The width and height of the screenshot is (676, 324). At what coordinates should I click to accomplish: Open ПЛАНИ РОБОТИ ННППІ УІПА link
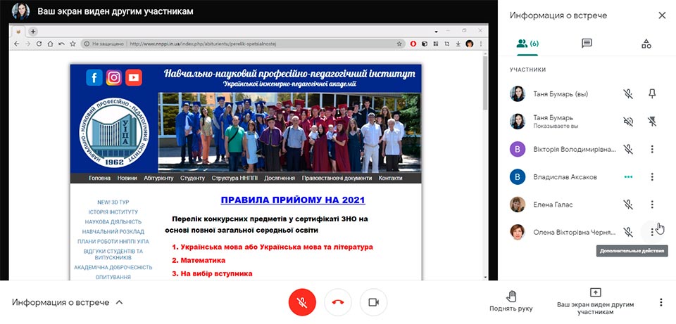(113, 242)
